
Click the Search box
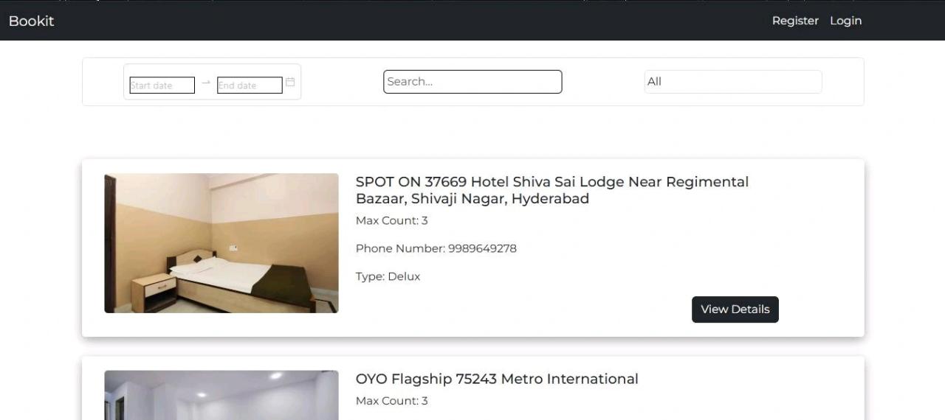pos(472,82)
